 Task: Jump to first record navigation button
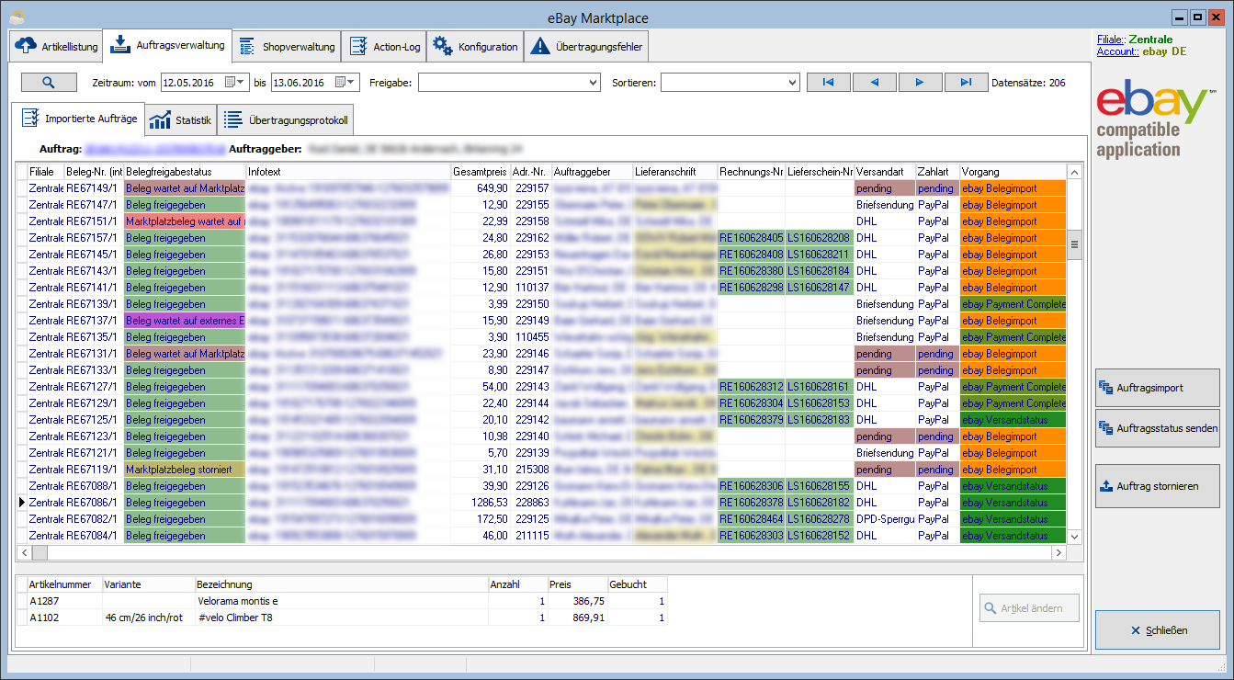tap(829, 83)
